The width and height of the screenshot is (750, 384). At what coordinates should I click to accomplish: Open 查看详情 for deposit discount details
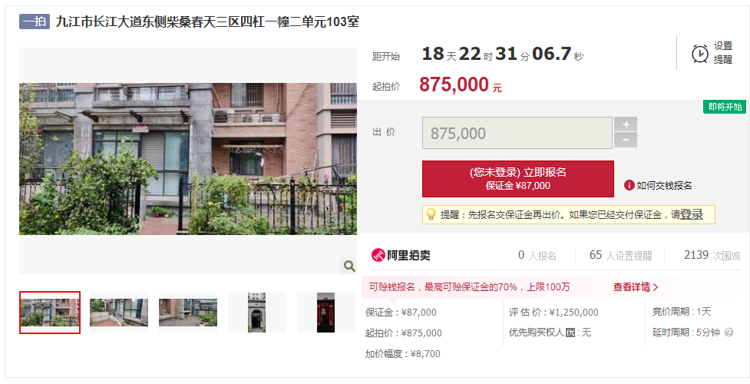(x=636, y=287)
